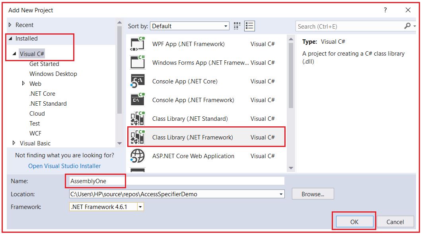This screenshot has width=422, height=234.
Task: Select Test category
Action: [35, 124]
